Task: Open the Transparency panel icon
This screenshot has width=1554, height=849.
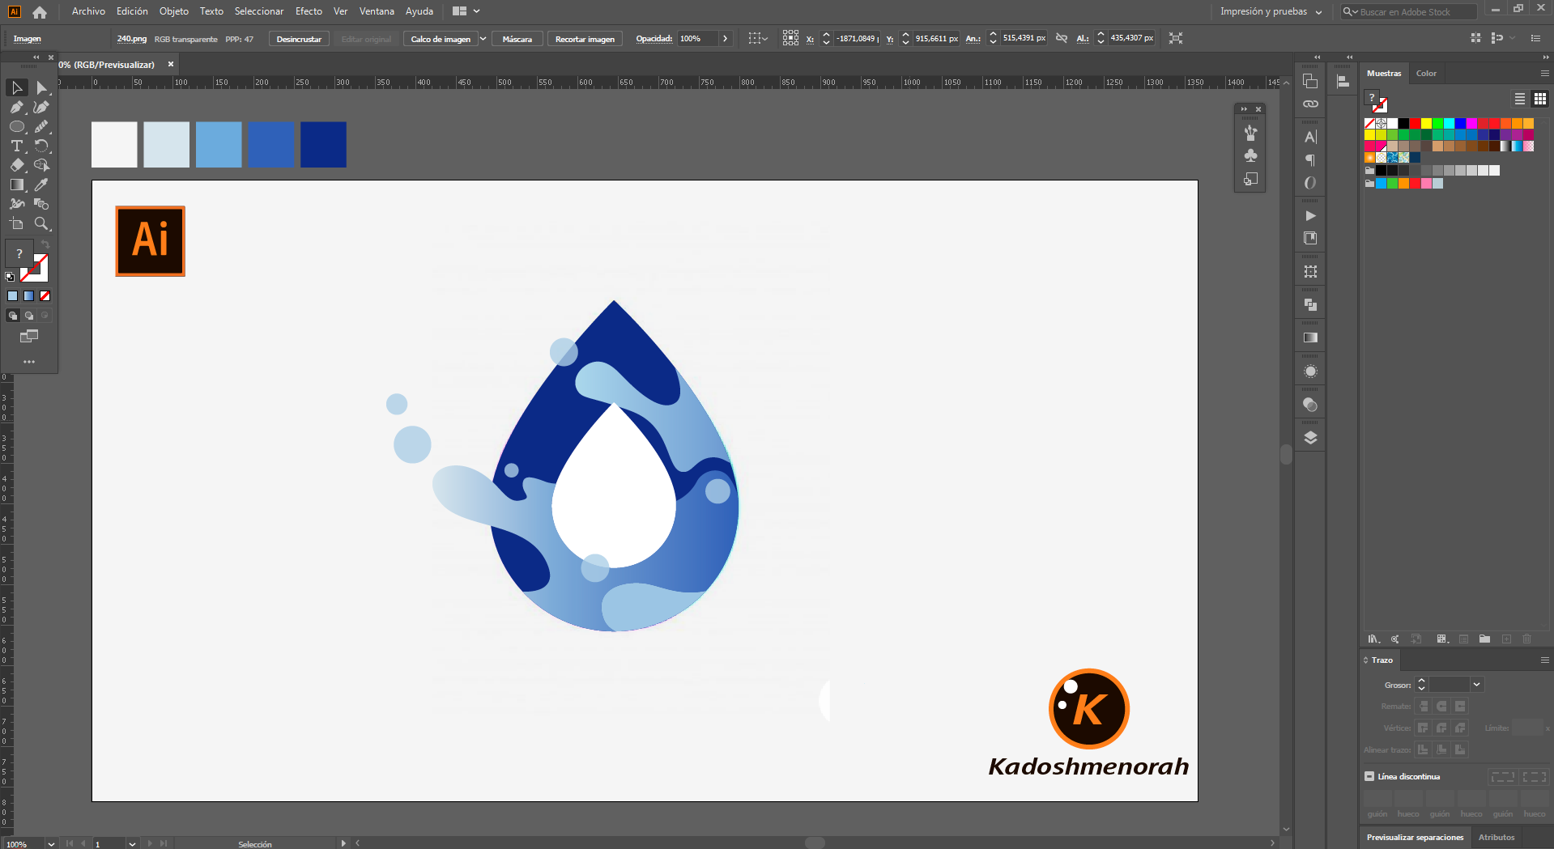Action: (1310, 405)
